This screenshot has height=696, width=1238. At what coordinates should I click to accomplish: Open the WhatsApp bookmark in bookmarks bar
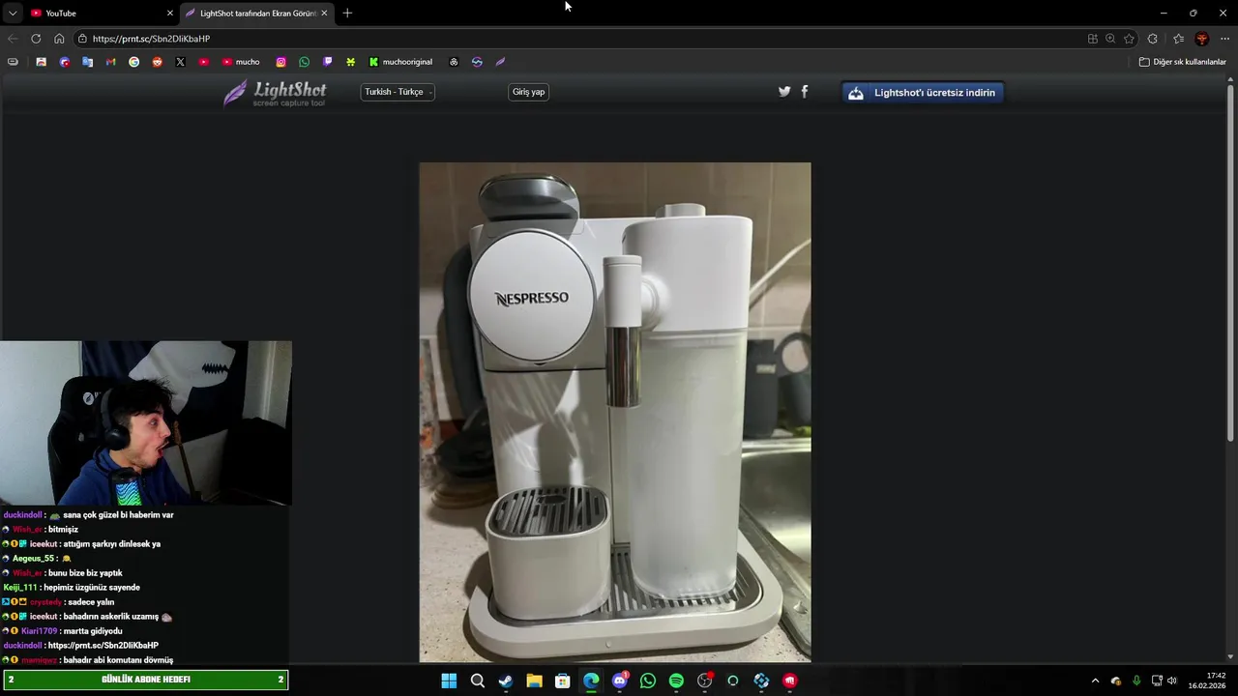coord(305,62)
